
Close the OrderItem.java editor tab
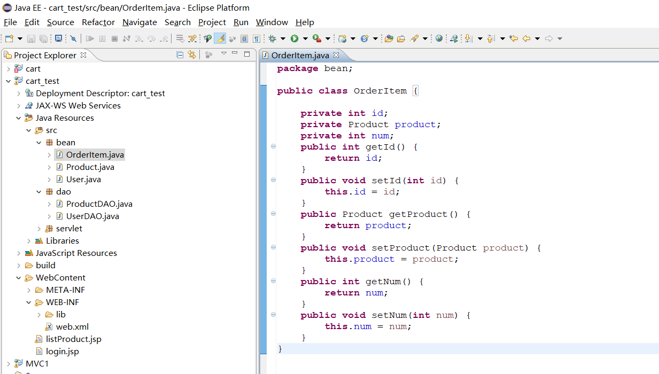(336, 55)
